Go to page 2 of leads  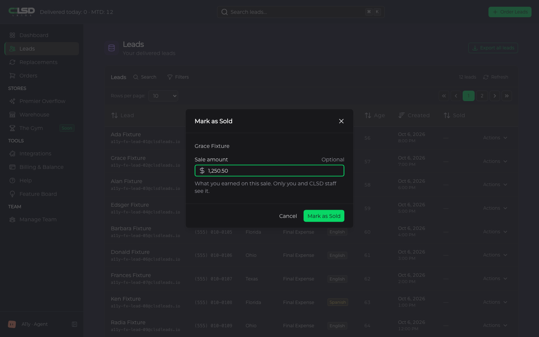(482, 96)
